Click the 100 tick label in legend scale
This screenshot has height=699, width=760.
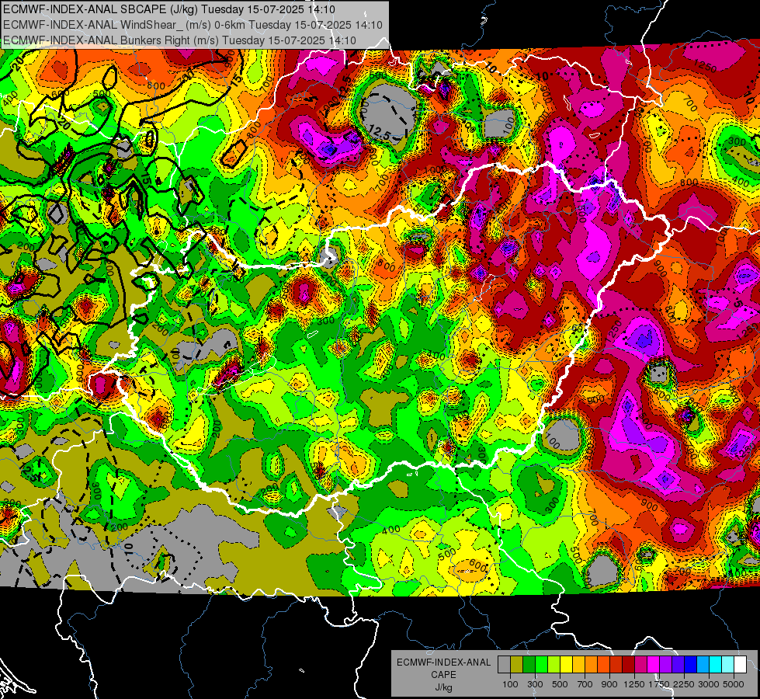[x=510, y=684]
